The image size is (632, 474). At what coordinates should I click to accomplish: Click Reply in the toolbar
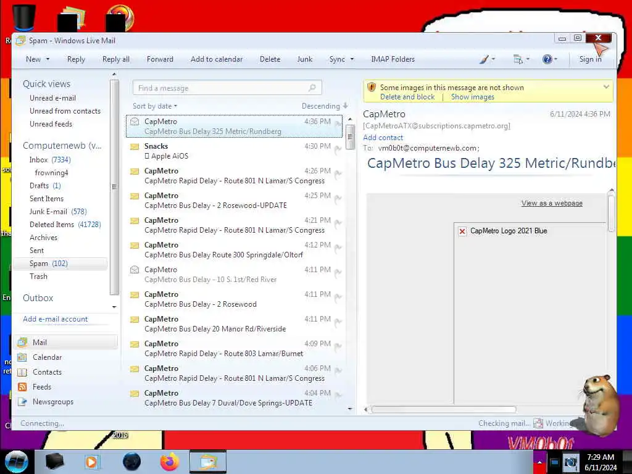(76, 59)
